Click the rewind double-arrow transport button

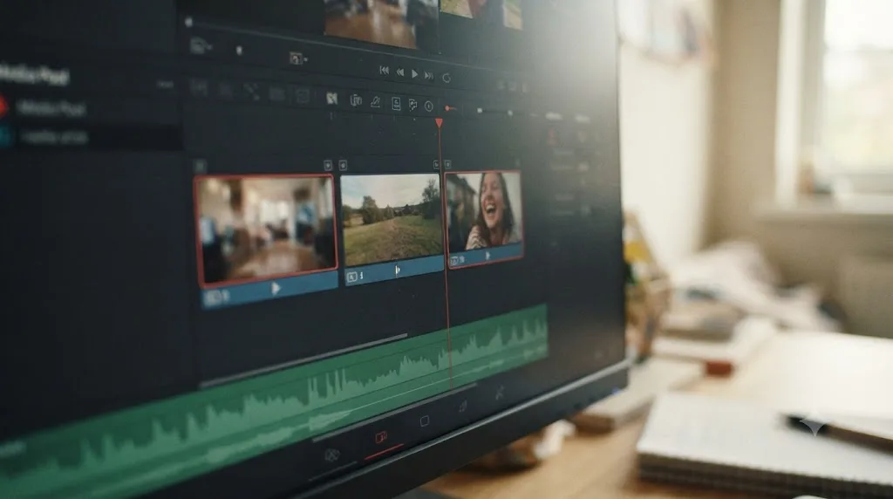(399, 72)
